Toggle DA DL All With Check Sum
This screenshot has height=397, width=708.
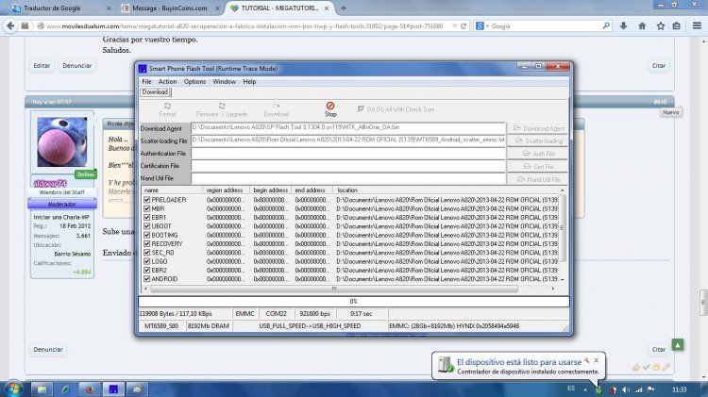click(x=361, y=109)
